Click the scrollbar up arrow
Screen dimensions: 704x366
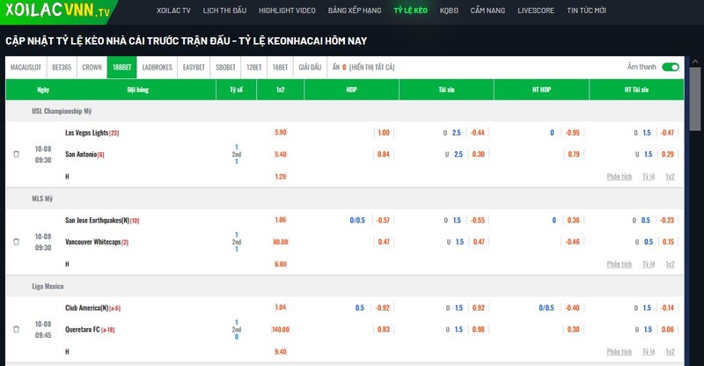tap(695, 61)
